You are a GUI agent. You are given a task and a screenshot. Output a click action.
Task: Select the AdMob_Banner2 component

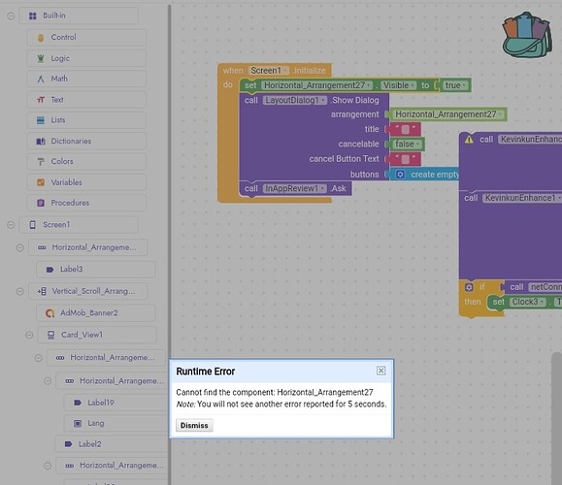96,313
